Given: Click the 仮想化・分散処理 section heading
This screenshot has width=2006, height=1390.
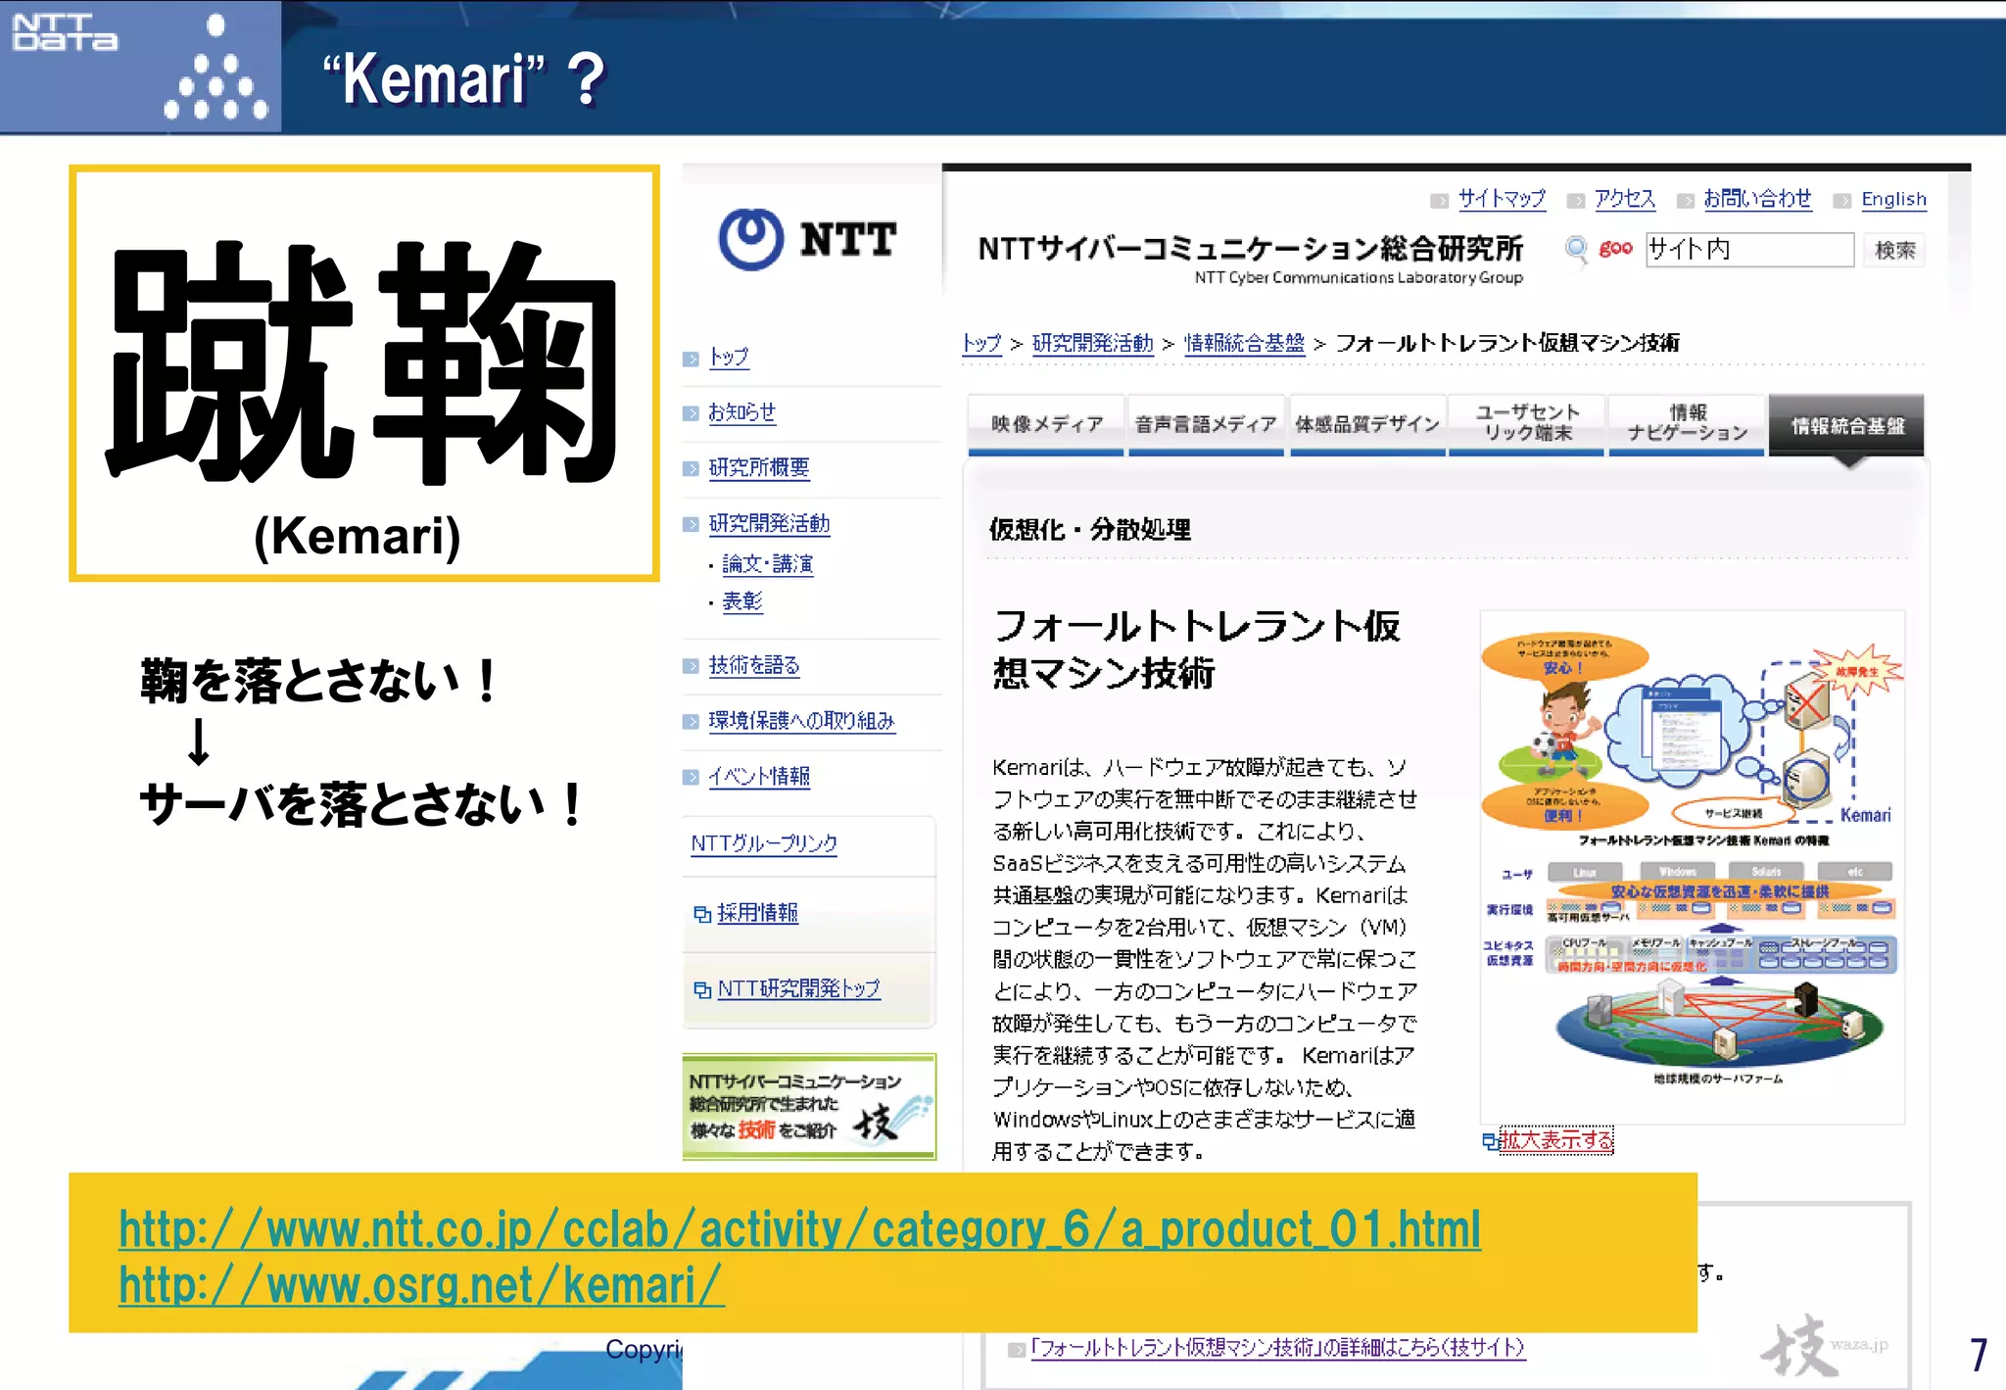Looking at the screenshot, I should (x=1089, y=530).
